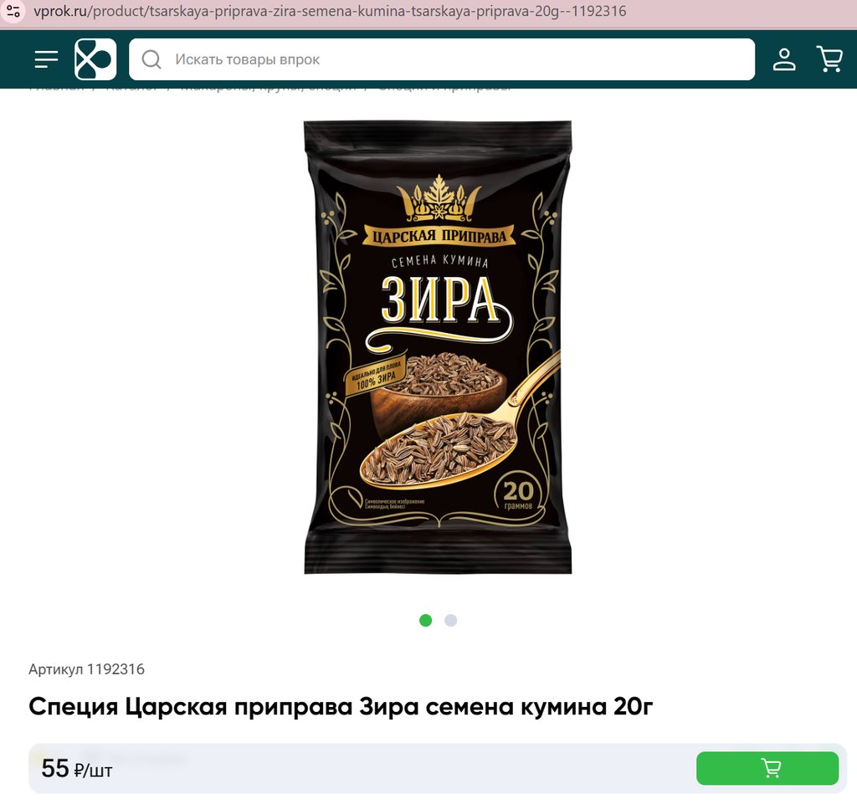Click the '100% ЗИРА' gold ribbon on package
Image resolution: width=857 pixels, height=804 pixels.
375,377
